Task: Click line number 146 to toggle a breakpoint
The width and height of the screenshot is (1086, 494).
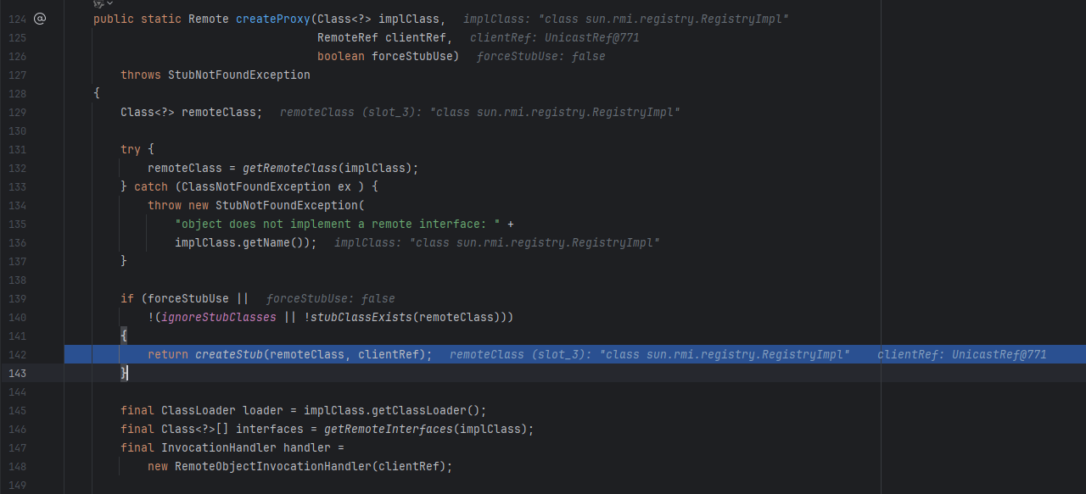Action: click(x=17, y=429)
